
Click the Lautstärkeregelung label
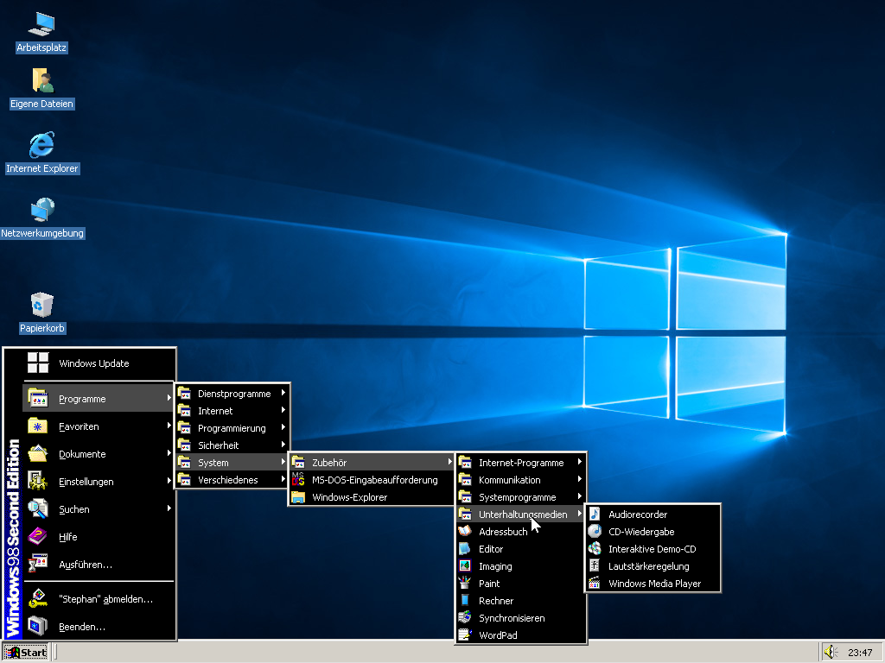point(648,566)
